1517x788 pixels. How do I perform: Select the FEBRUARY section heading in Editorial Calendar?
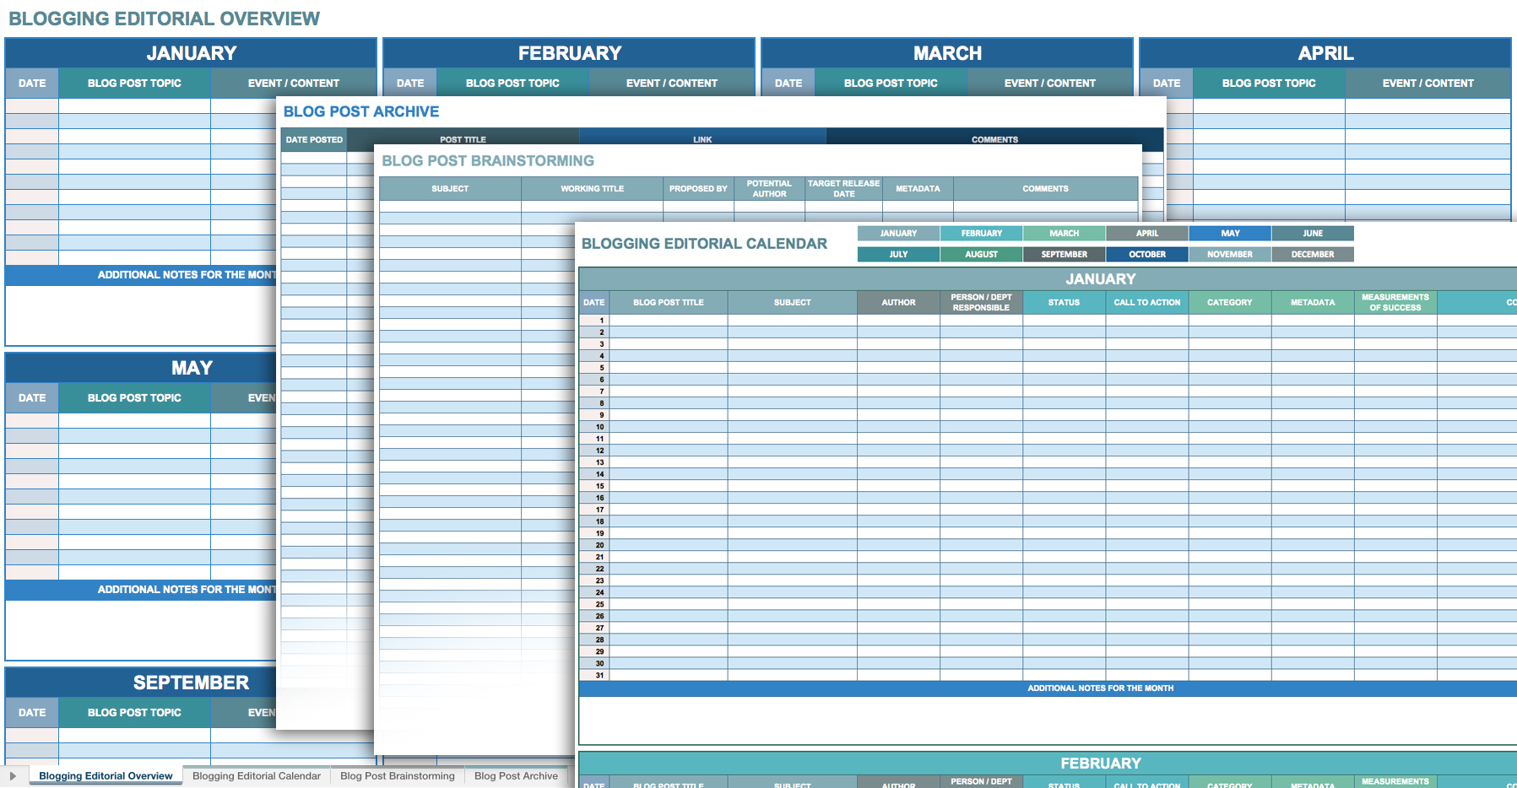pos(1100,764)
